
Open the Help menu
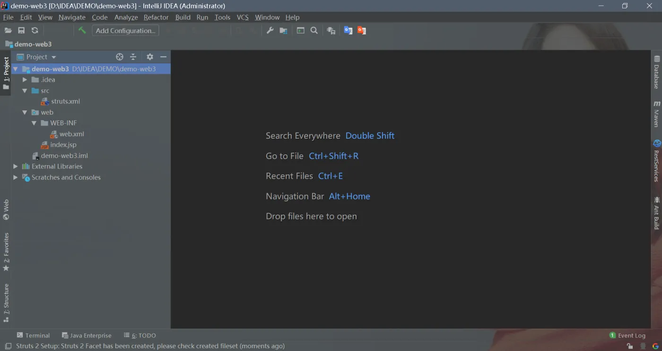coord(292,17)
